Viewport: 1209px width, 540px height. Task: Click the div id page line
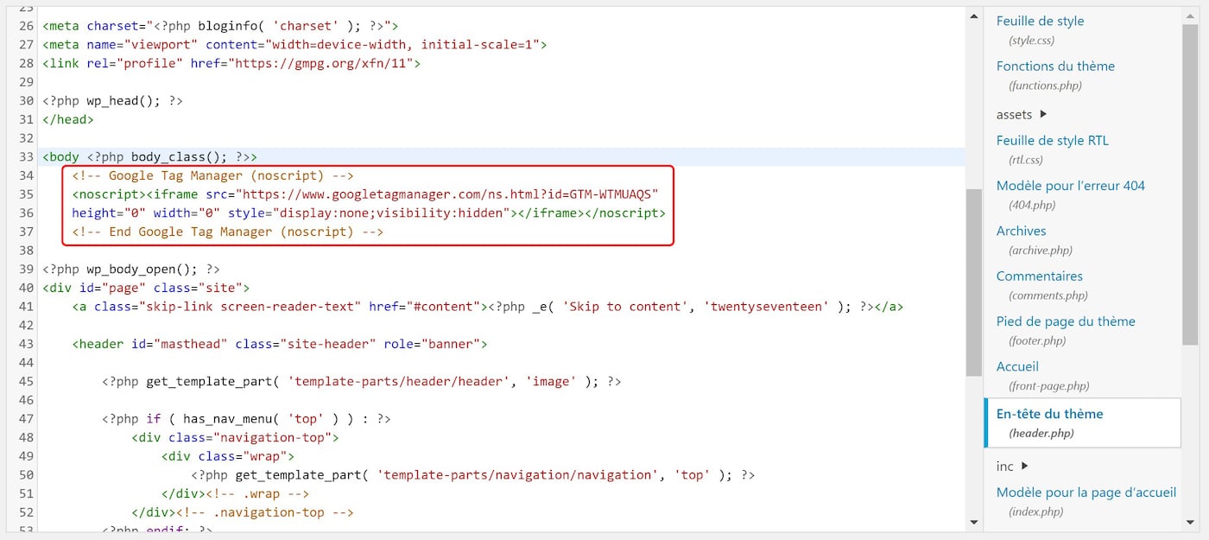146,289
